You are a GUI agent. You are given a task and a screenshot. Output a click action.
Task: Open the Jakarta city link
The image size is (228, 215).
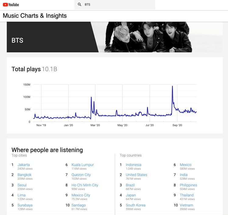click(23, 165)
